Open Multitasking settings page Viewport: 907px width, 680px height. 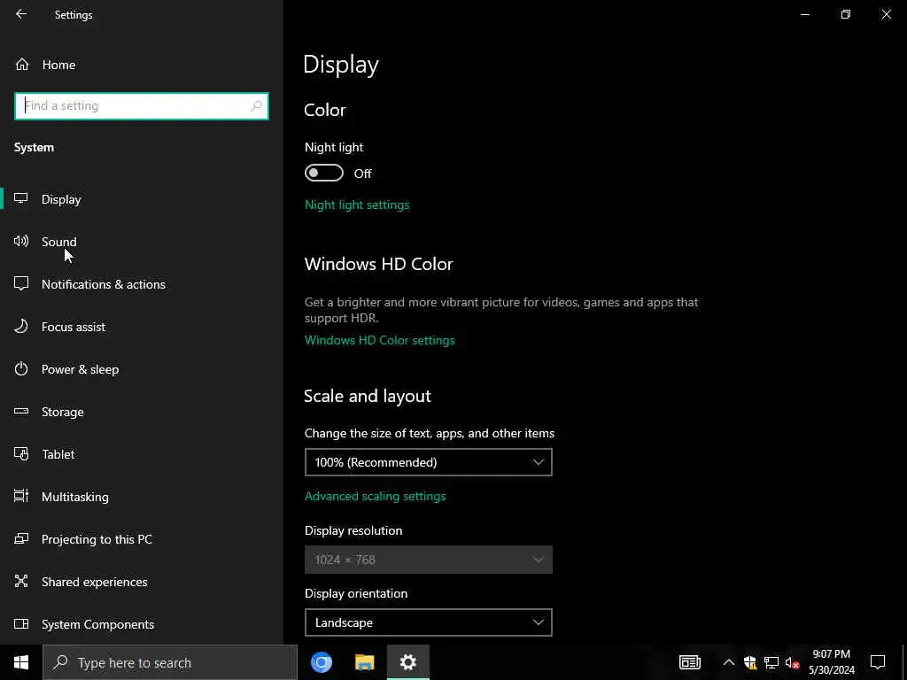coord(142,497)
